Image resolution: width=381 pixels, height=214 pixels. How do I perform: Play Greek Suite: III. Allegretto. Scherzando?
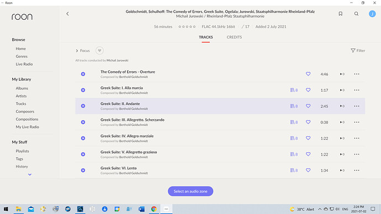pyautogui.click(x=83, y=122)
